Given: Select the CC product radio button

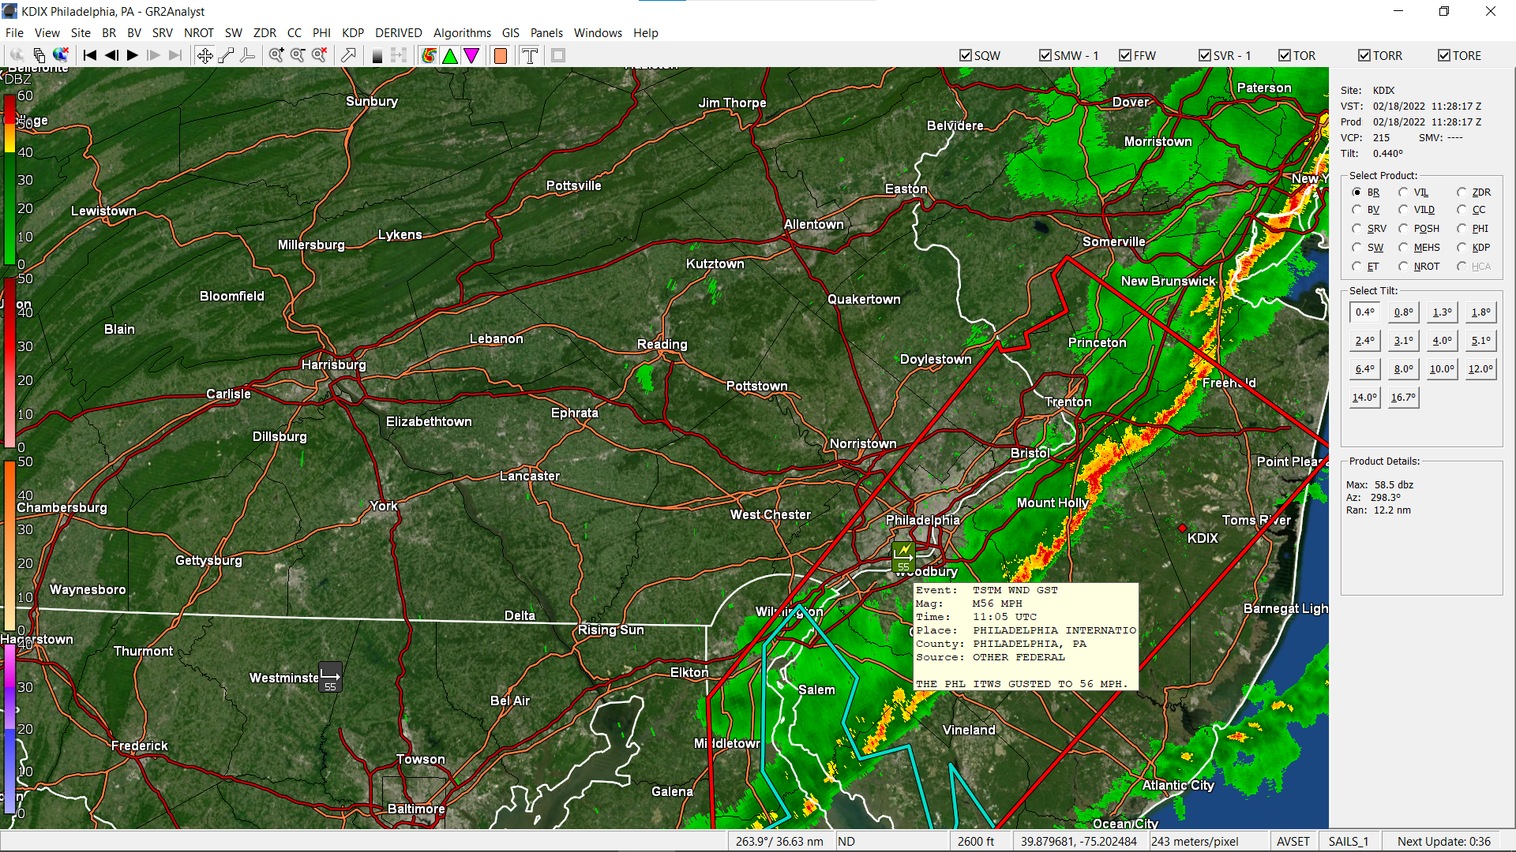Looking at the screenshot, I should click(x=1462, y=210).
